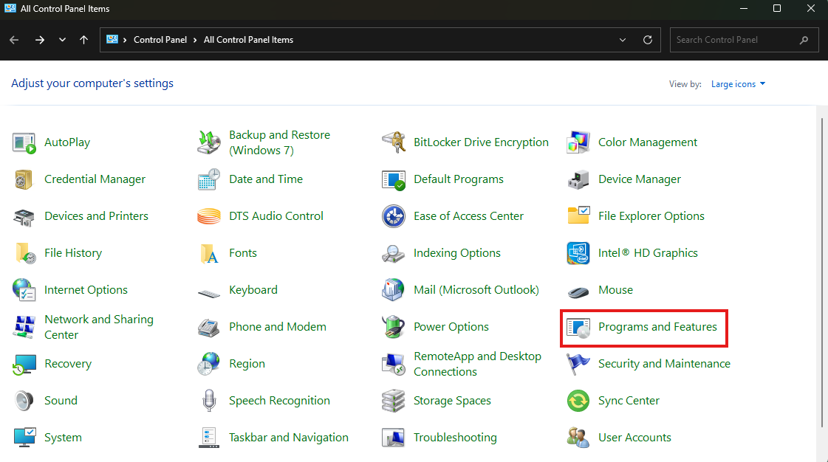Click Indexing Options magnifier icon
Screen dimensions: 828x462
pos(394,253)
